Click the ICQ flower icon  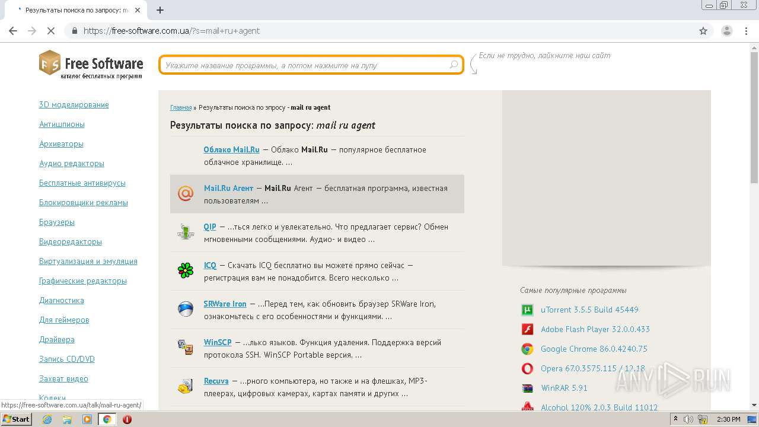pos(186,270)
